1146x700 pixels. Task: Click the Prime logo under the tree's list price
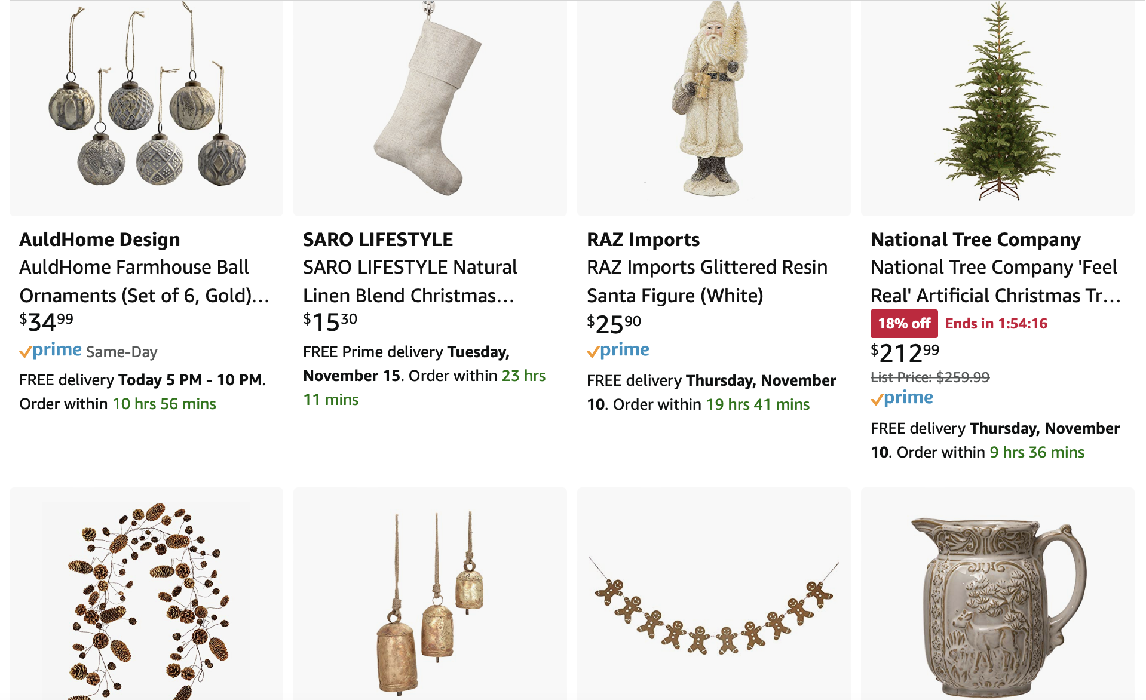(x=902, y=398)
